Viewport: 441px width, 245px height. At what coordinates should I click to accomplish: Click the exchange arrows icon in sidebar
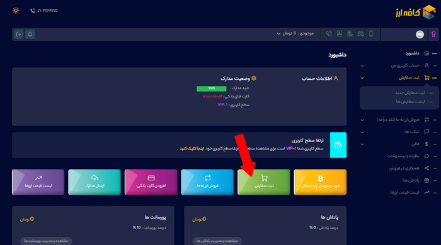427,119
